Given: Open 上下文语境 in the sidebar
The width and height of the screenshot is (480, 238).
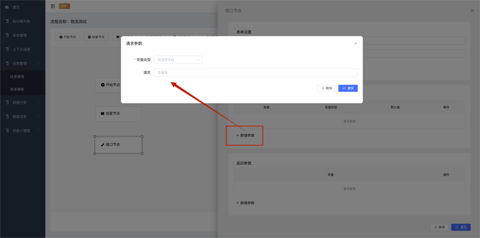Looking at the screenshot, I should [x=21, y=49].
